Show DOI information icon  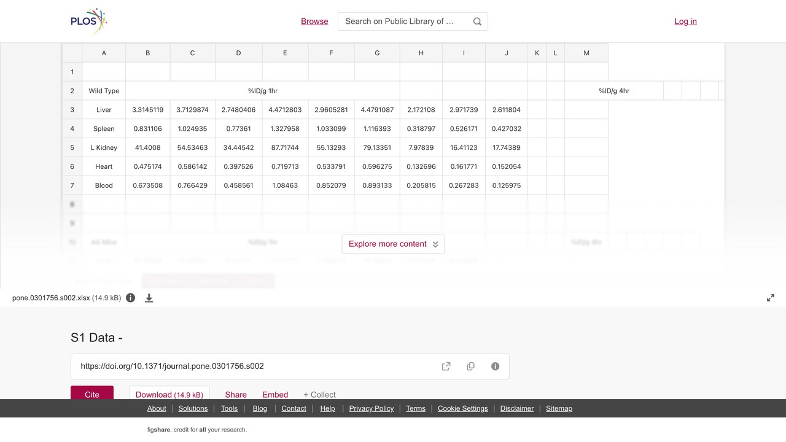click(x=496, y=366)
